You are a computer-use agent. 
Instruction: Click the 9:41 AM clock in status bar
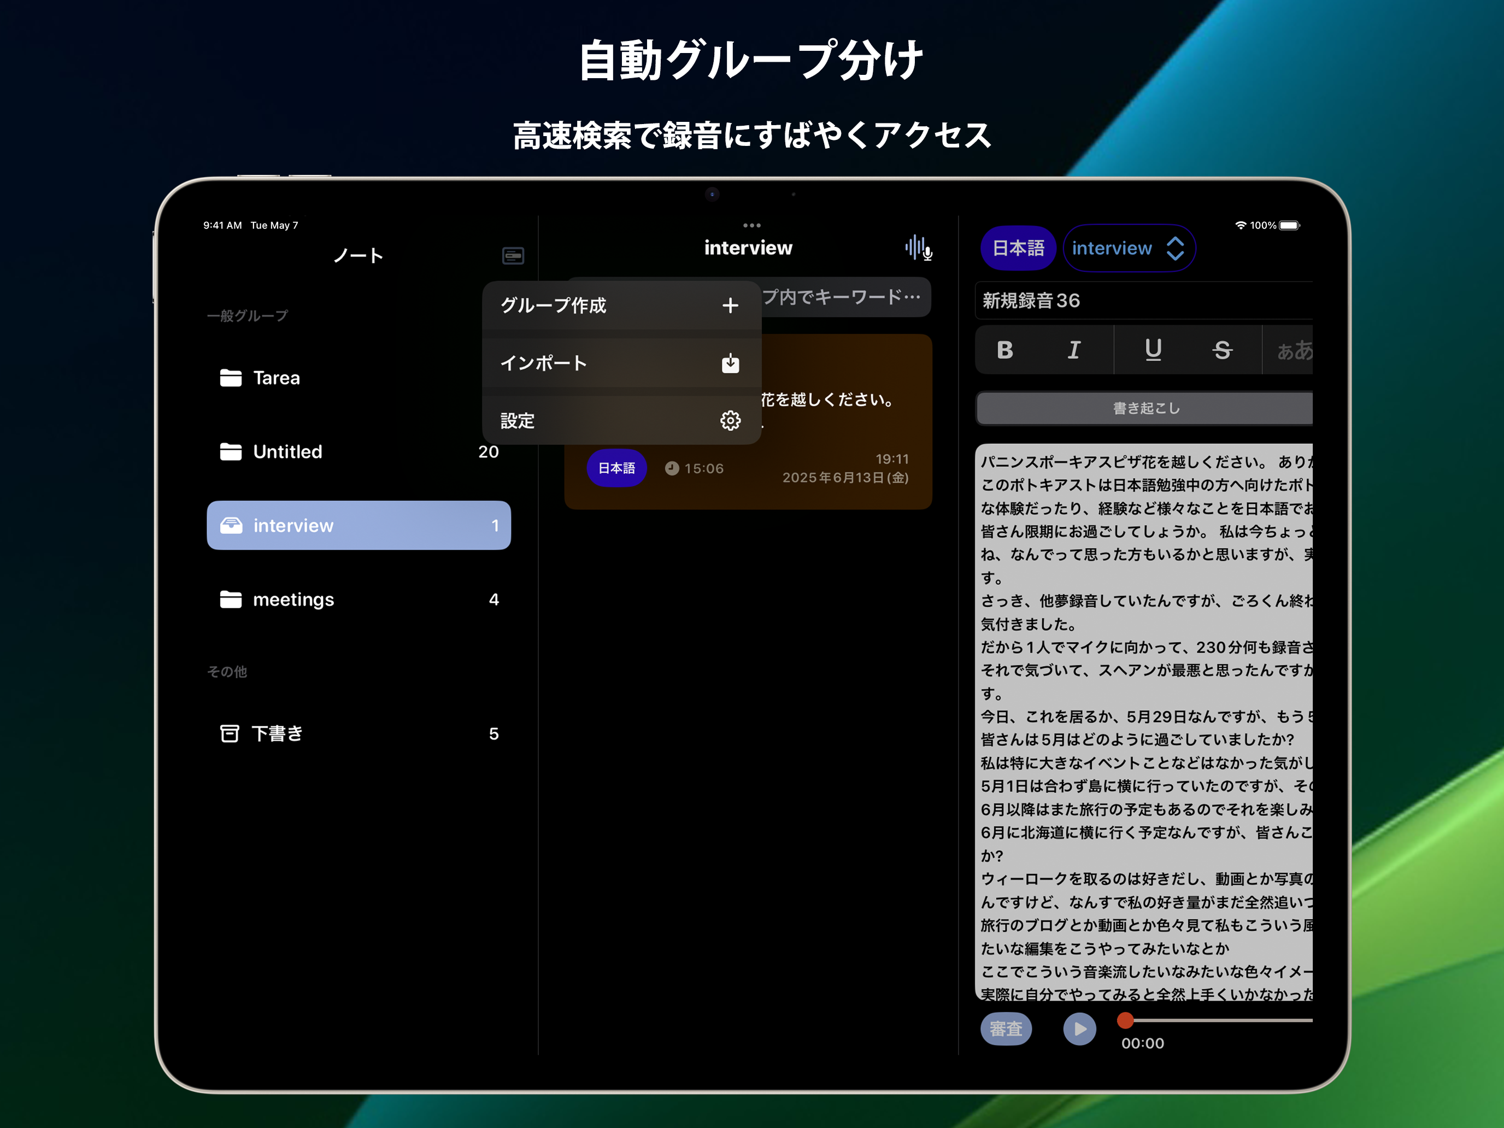click(x=222, y=225)
